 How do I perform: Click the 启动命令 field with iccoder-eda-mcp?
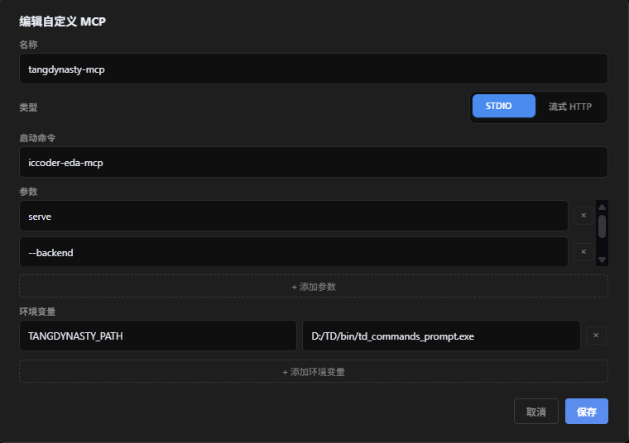pos(314,162)
